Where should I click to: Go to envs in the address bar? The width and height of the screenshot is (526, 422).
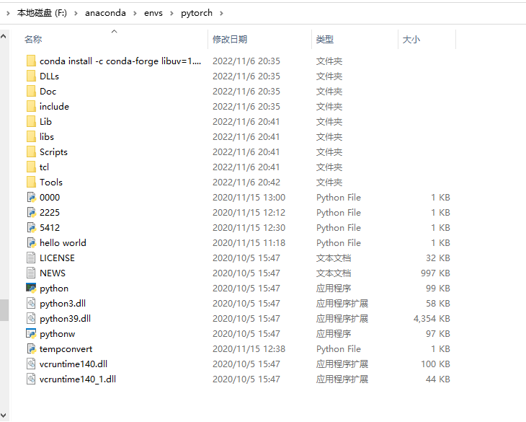(153, 13)
